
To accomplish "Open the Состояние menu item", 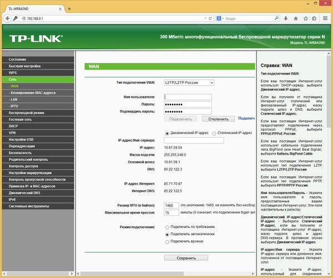I will tap(38, 59).
